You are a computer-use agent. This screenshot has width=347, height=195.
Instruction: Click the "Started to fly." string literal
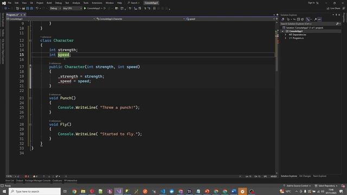[x=119, y=134]
